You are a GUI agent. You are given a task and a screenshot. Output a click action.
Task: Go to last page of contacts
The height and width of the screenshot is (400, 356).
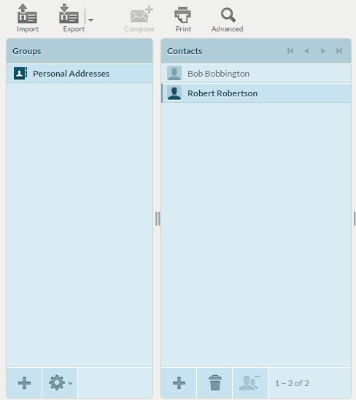tap(339, 51)
